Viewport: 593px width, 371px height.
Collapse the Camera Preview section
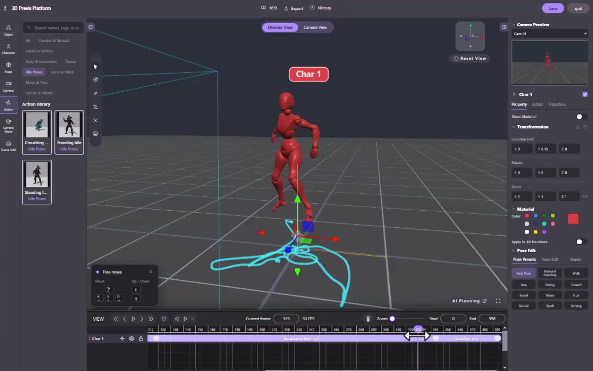[513, 25]
